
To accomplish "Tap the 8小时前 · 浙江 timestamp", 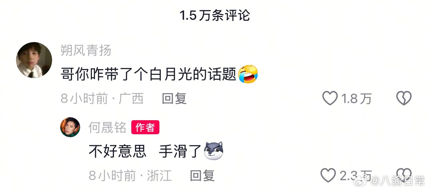I will (x=130, y=175).
